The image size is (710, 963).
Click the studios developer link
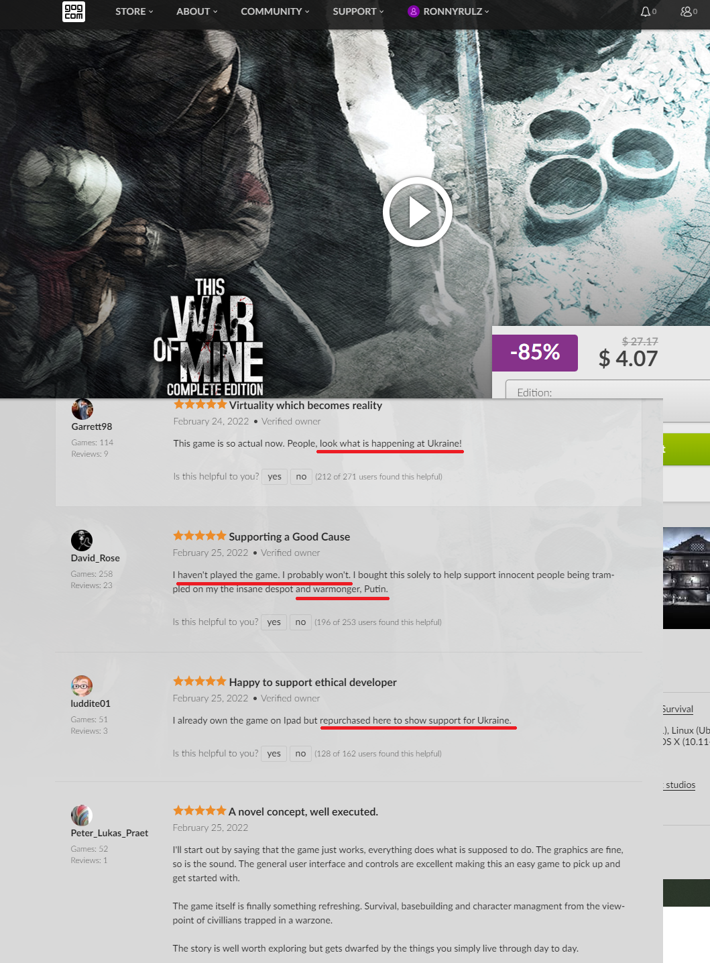point(681,785)
